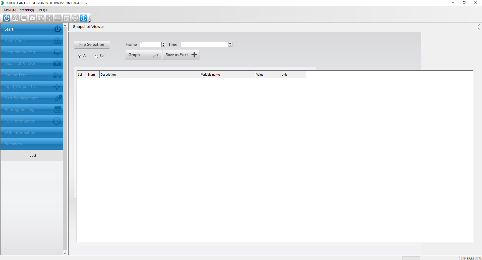
Task: Decrease Time with the down spinner arrow
Action: tap(230, 46)
